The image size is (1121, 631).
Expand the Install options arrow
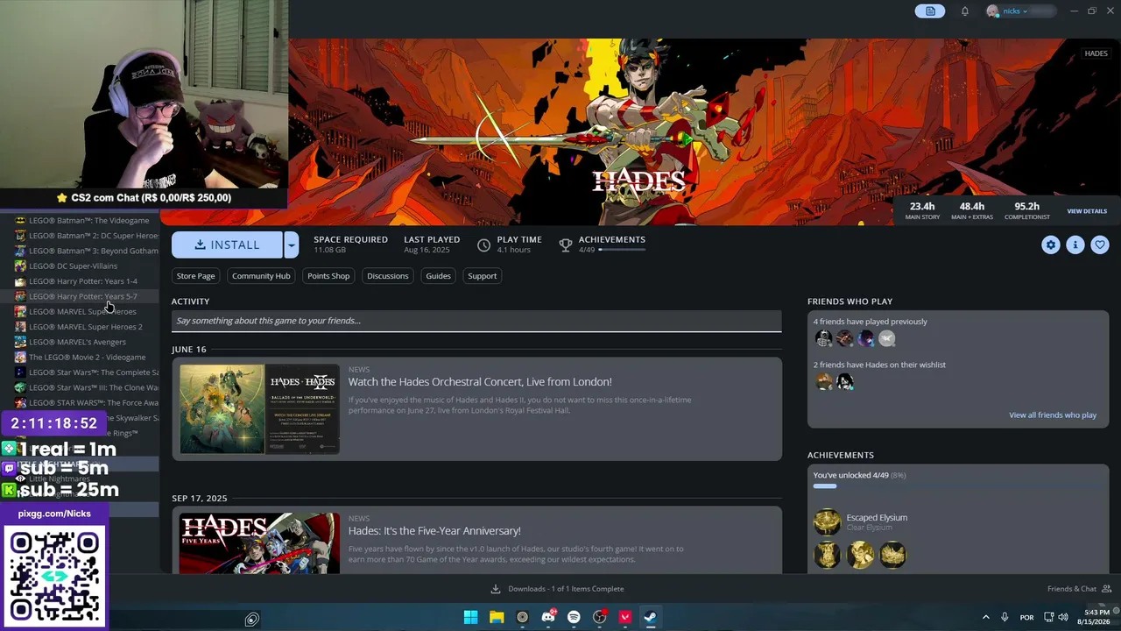[291, 245]
